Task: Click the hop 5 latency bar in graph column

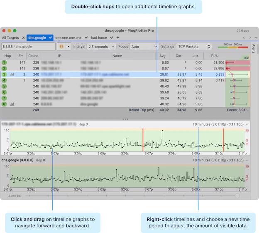Action: (239, 86)
